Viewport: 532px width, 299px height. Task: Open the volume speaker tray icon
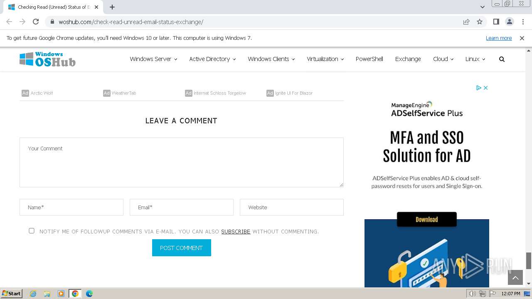tap(473, 294)
